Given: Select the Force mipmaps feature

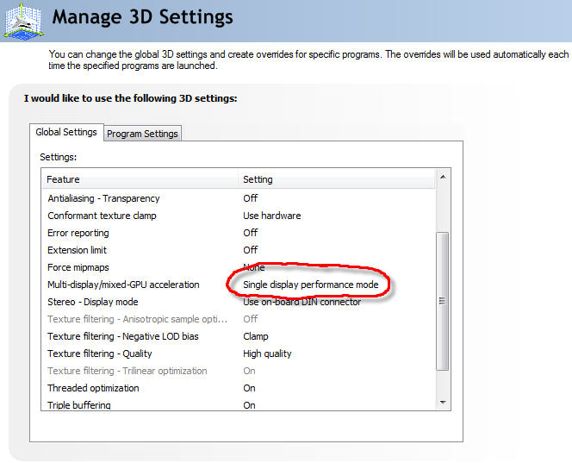Looking at the screenshot, I should (x=78, y=267).
